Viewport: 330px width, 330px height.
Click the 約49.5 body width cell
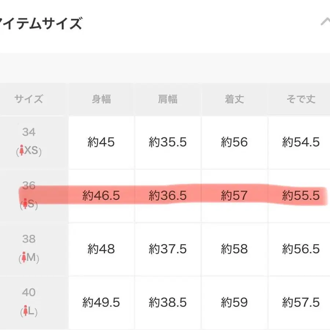point(101,303)
